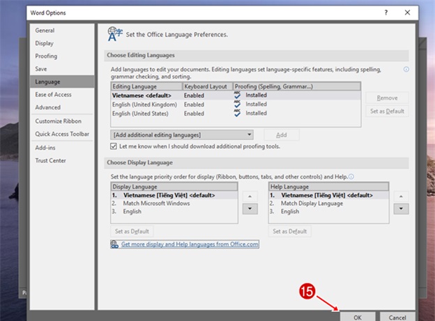Click the info icon beside editing languages description
The height and width of the screenshot is (321, 435).
(x=406, y=70)
